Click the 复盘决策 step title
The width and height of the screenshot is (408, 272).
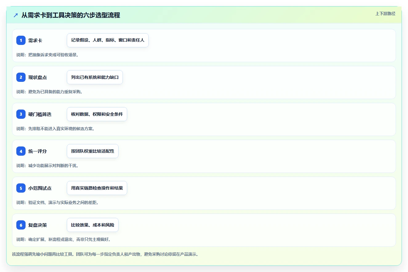38,225
